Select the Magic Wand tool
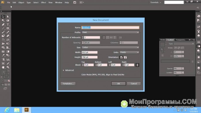The width and height of the screenshot is (201, 113). pos(3,20)
